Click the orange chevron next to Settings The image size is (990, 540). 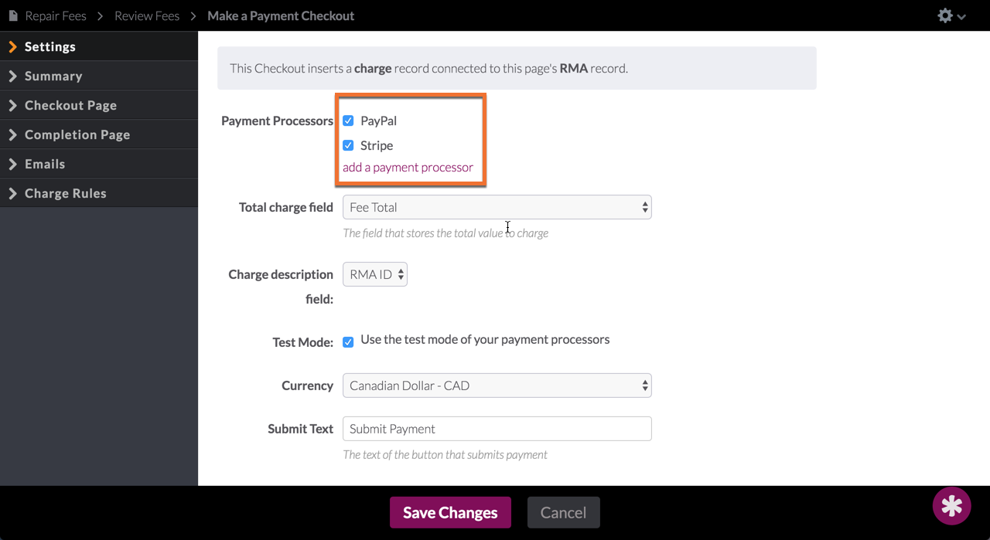(x=12, y=46)
